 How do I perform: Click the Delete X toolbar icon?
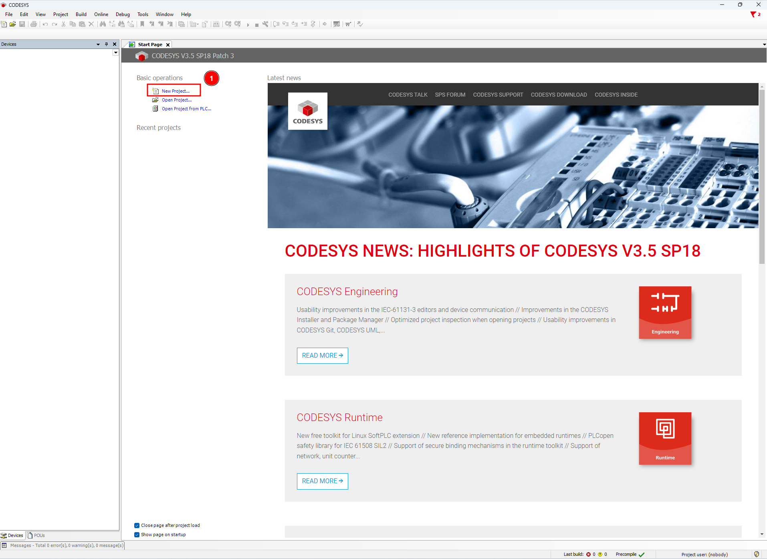pyautogui.click(x=91, y=24)
